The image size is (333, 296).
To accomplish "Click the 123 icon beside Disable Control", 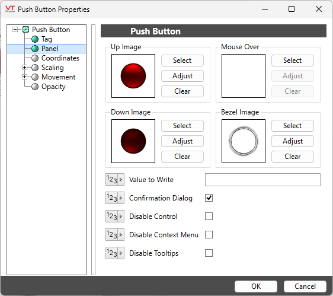I will [115, 217].
